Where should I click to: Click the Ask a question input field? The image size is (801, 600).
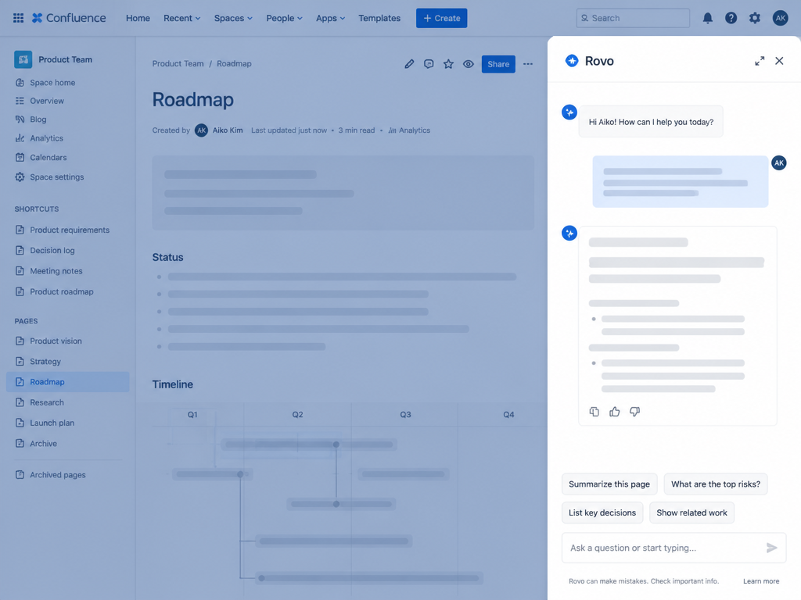pyautogui.click(x=673, y=548)
